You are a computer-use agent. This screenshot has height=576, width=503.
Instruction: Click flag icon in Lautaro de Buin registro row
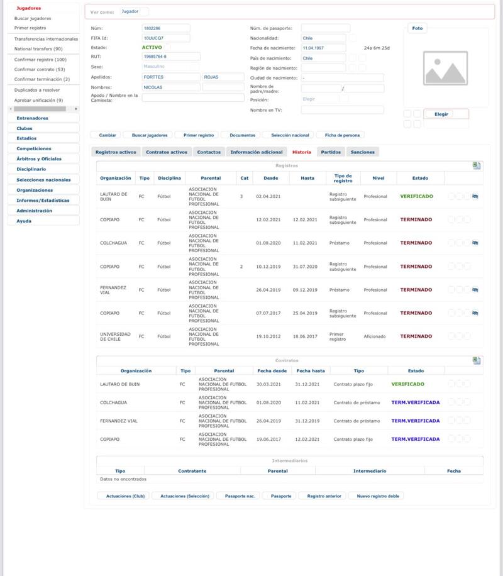[475, 196]
